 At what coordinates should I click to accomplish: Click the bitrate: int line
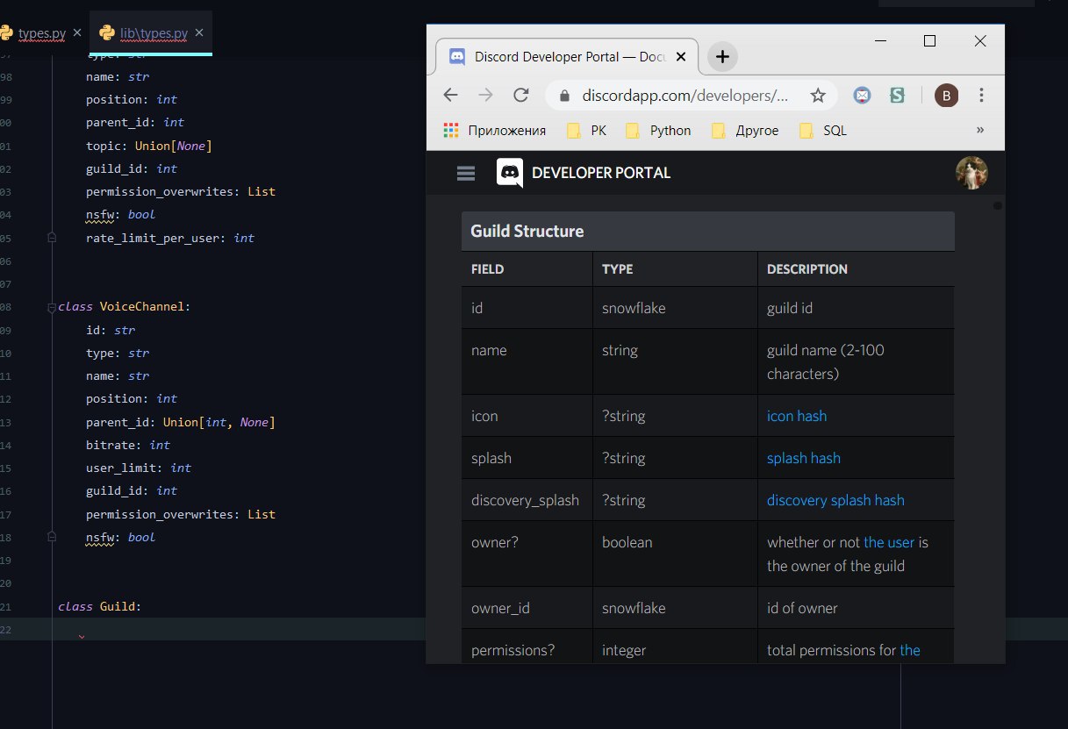click(x=128, y=445)
